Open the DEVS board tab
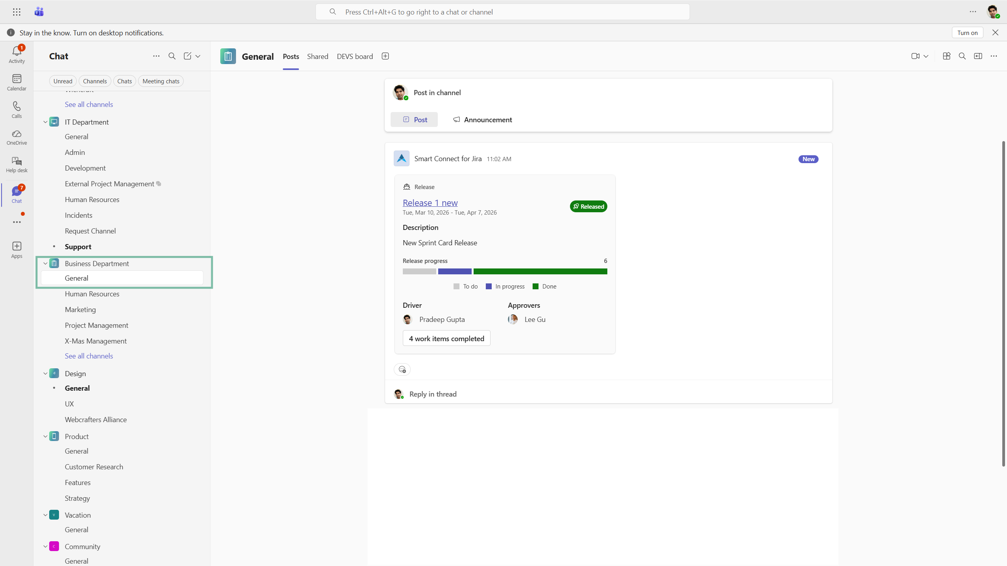Viewport: 1007px width, 566px height. click(x=354, y=56)
